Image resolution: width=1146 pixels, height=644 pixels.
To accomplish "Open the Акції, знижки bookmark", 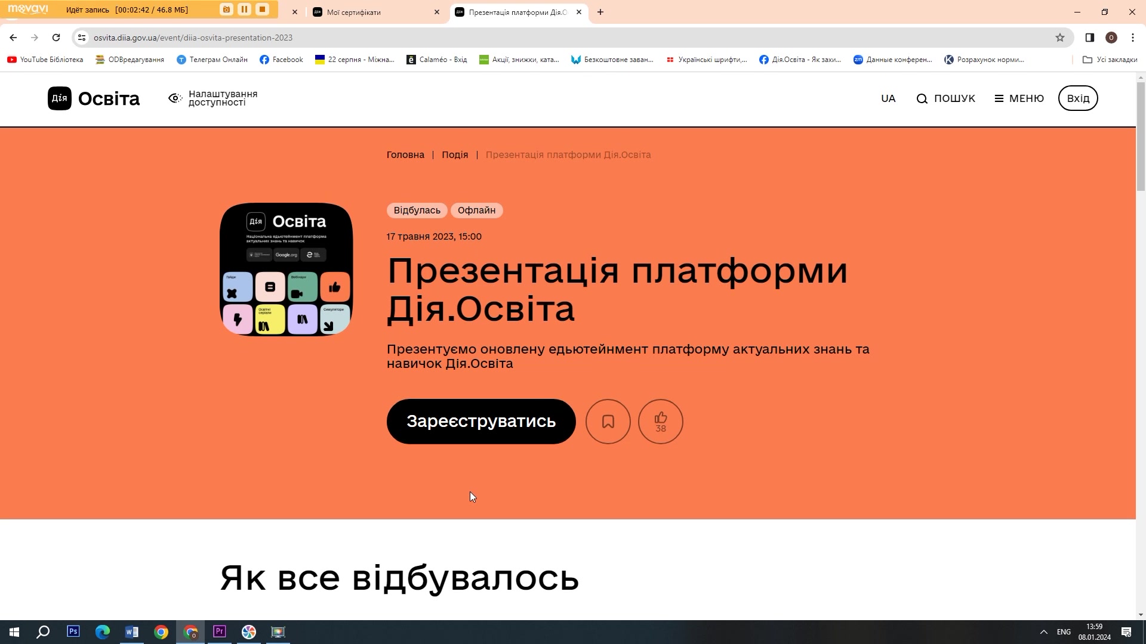I will tap(519, 60).
